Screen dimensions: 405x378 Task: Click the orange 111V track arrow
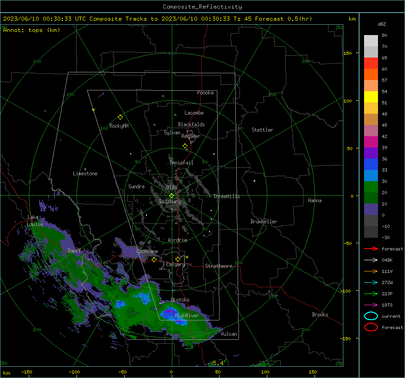(371, 271)
